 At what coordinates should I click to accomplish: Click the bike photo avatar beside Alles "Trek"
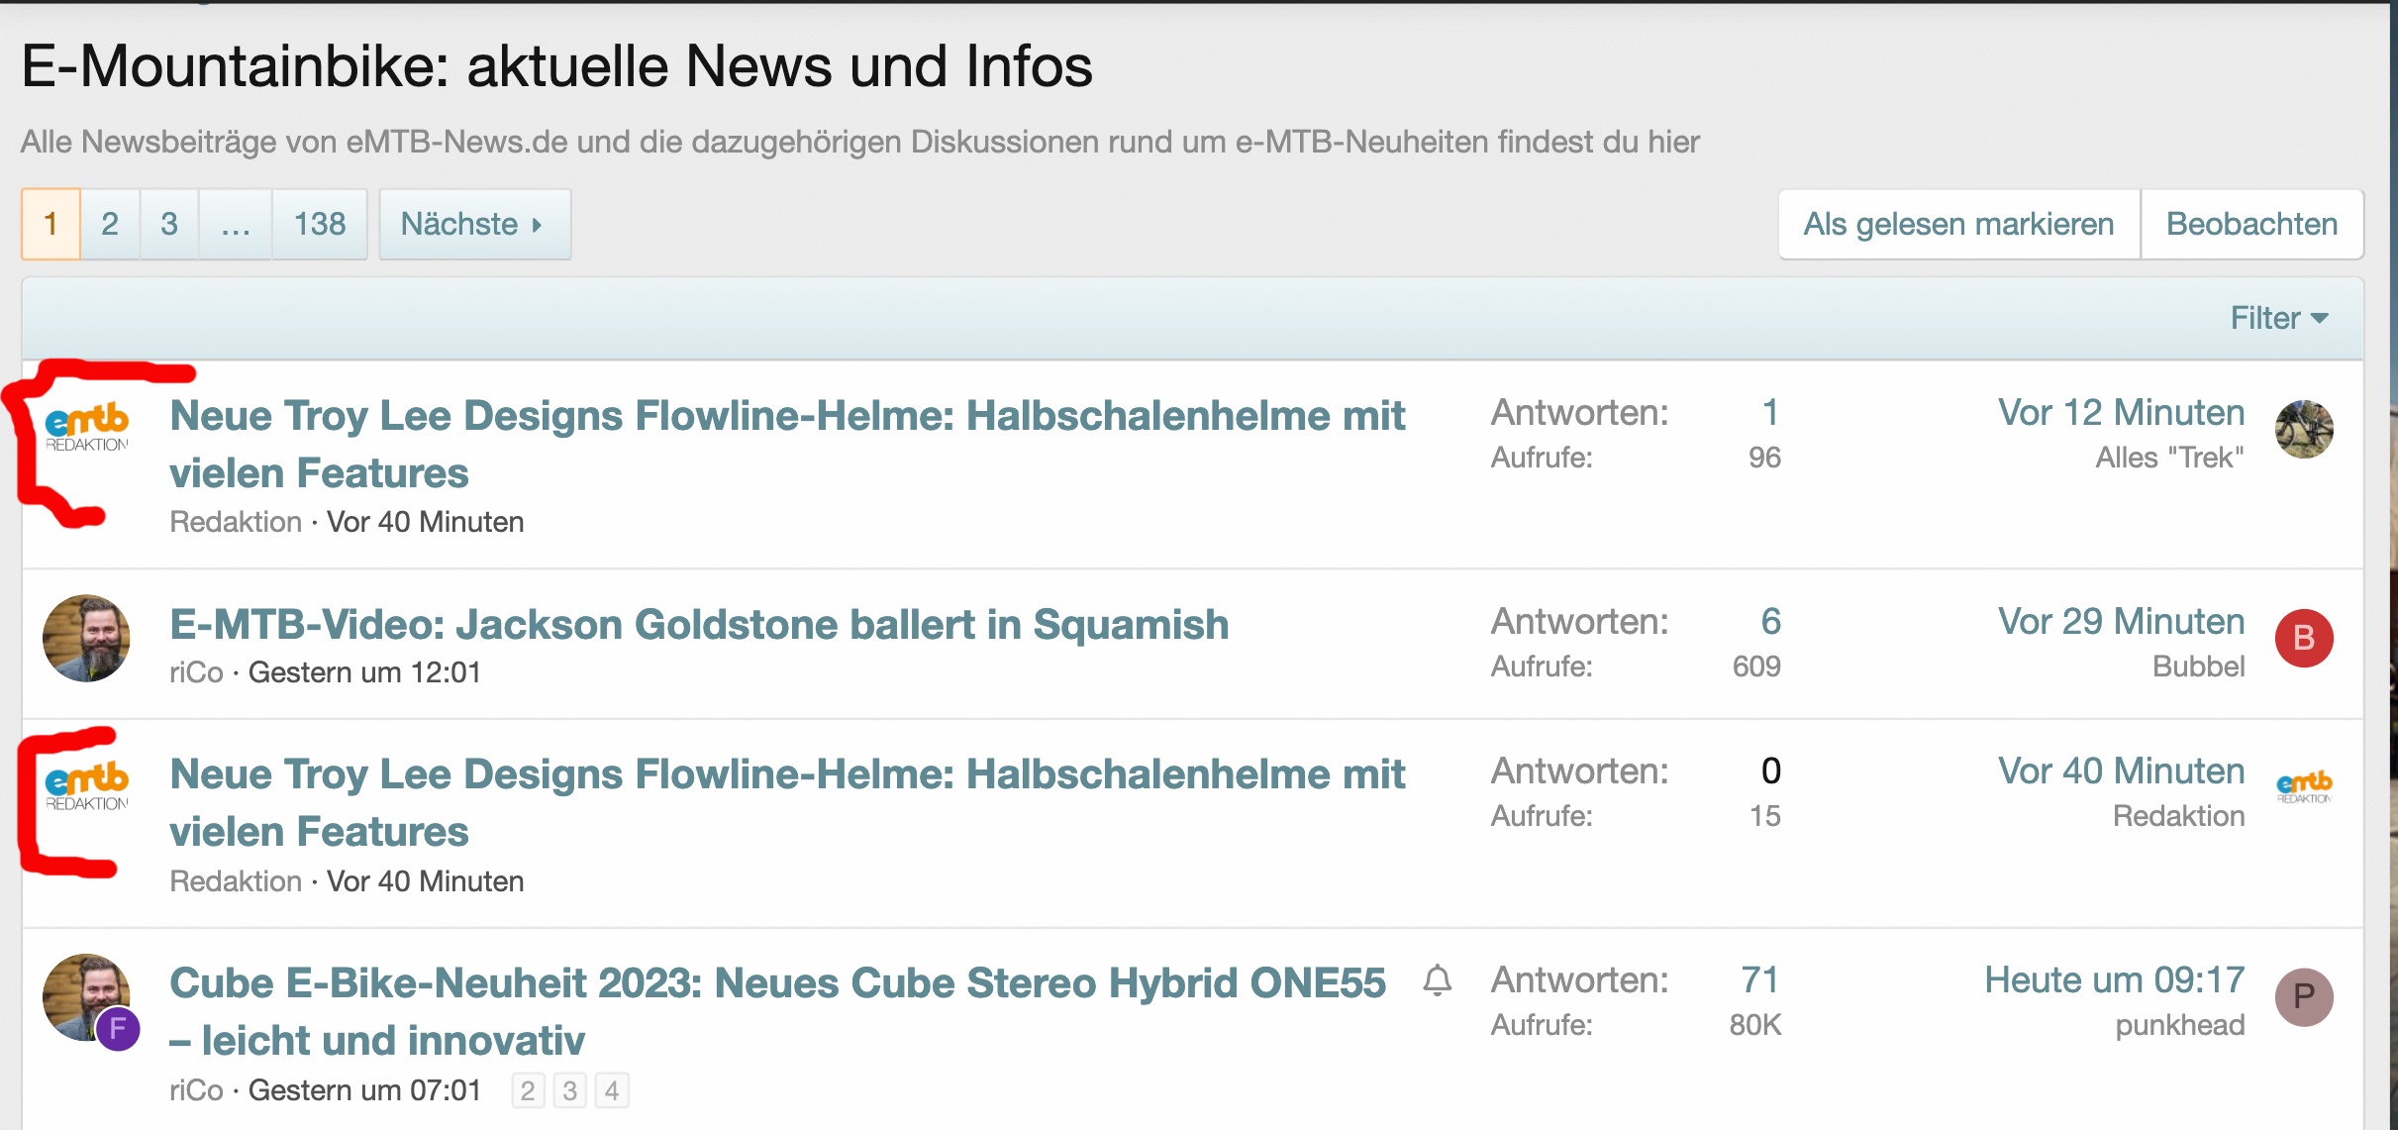pos(2303,430)
